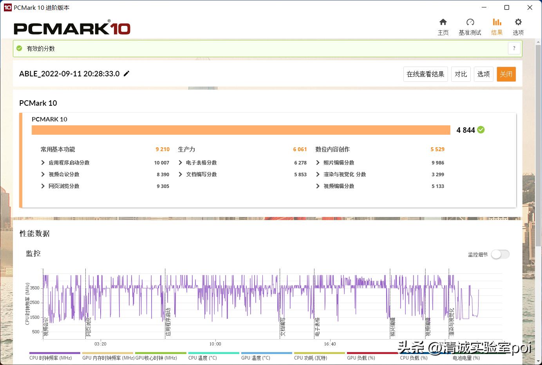The image size is (542, 365).
Task: Expand 视频会议分数 row
Action: (x=43, y=174)
